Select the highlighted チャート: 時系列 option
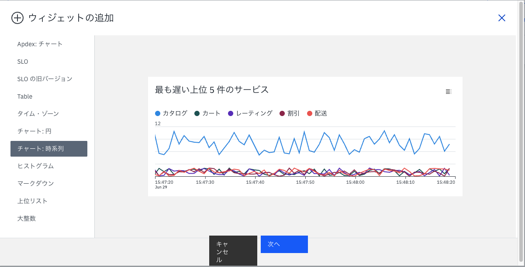Viewport: 525px width, 267px height. point(49,149)
